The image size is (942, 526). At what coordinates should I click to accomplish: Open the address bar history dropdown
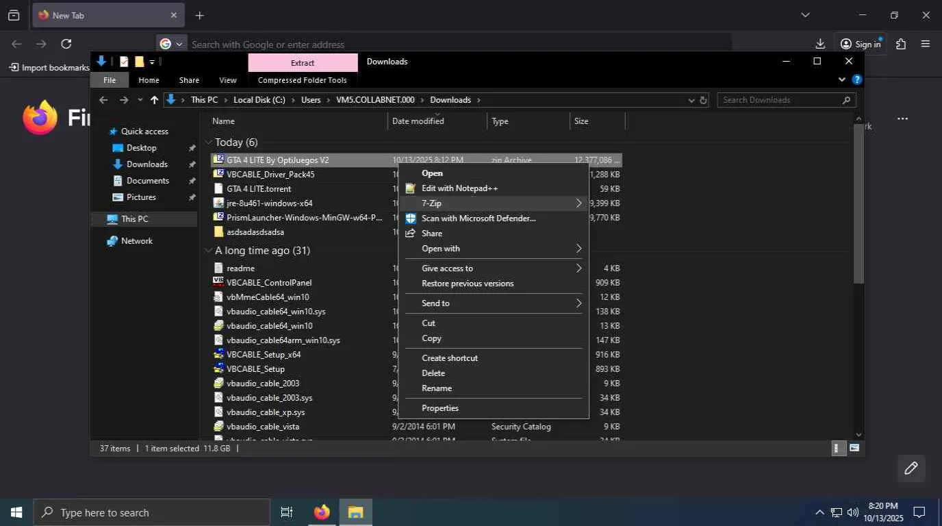[691, 100]
